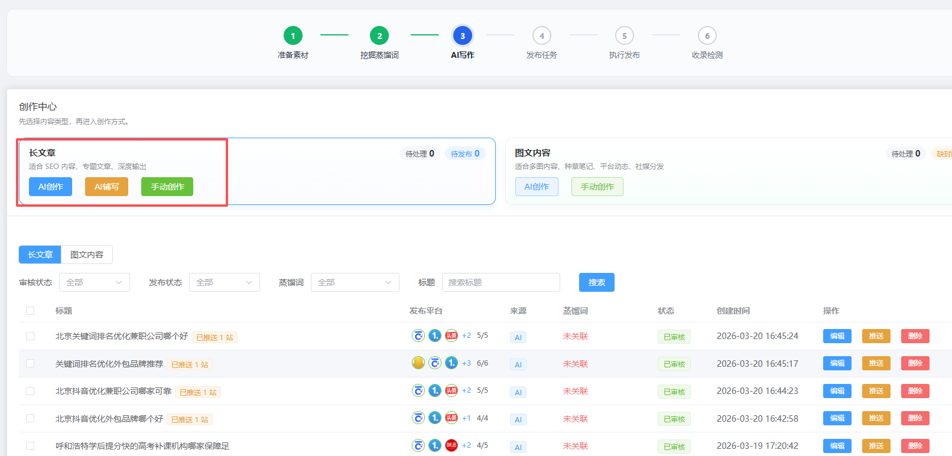Click AI创作 button under 图文内容
This screenshot has height=456, width=952.
point(537,187)
